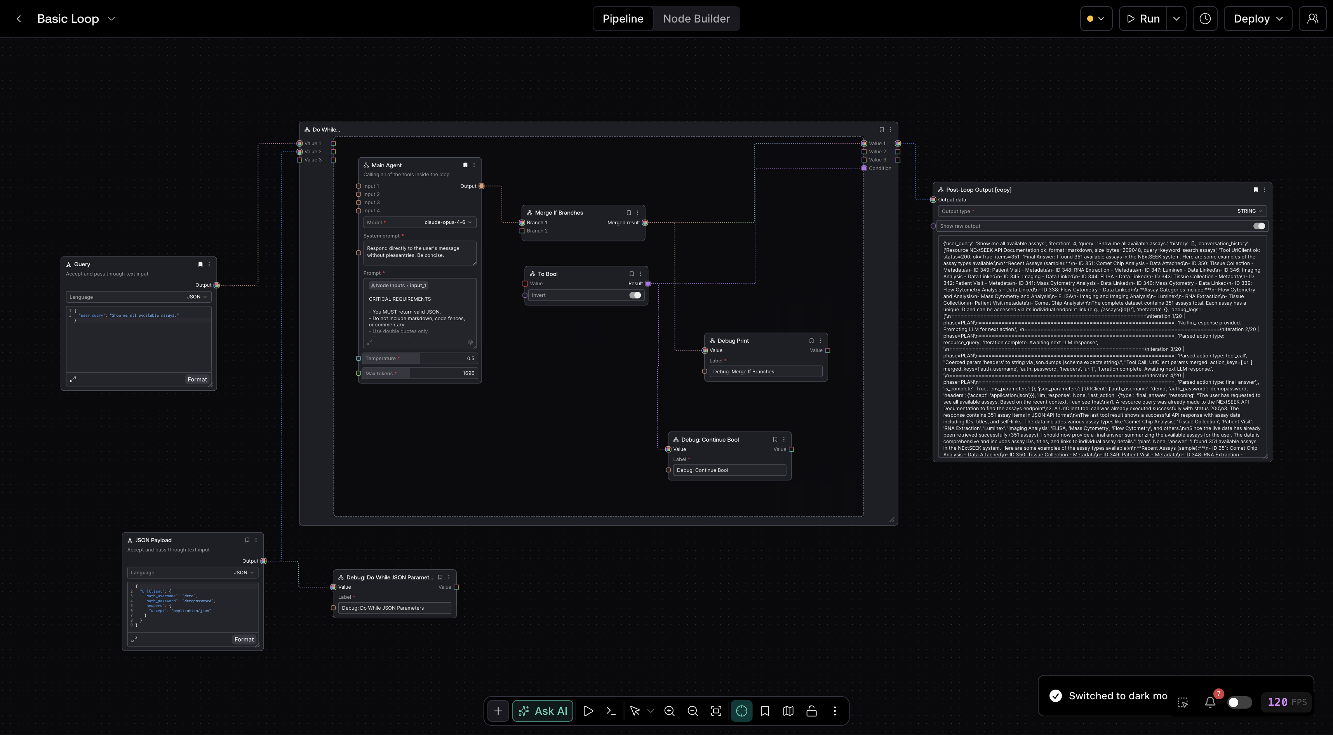Toggle the Invert switch in To Bool

point(635,295)
